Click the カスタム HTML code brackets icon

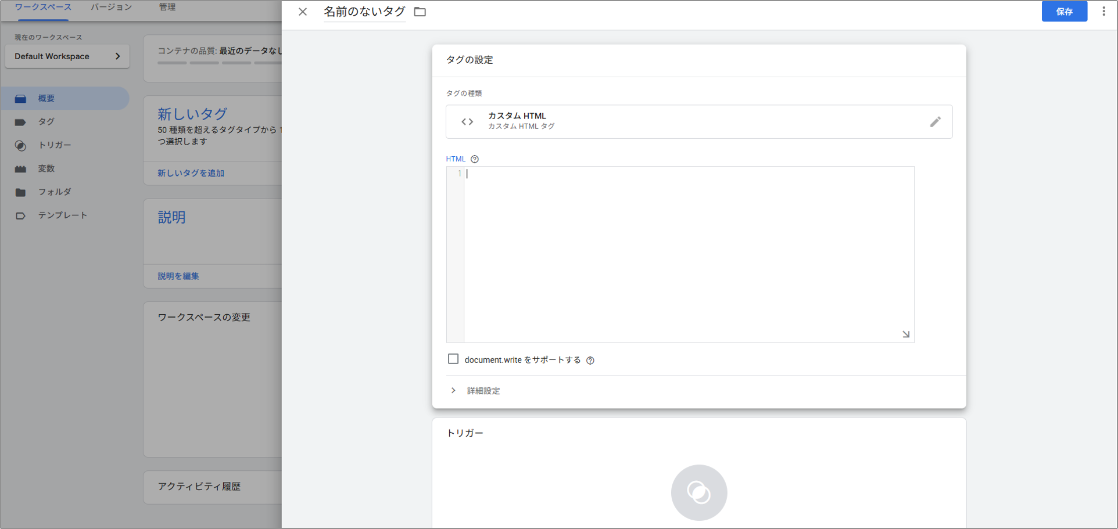click(x=467, y=122)
